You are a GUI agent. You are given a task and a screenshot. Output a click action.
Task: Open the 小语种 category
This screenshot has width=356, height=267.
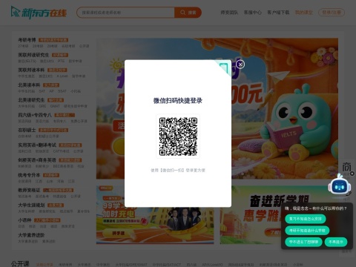24,220
